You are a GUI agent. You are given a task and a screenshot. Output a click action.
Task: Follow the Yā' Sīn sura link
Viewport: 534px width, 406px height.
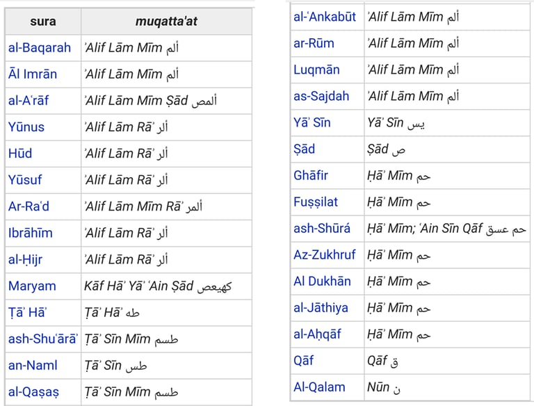[312, 122]
